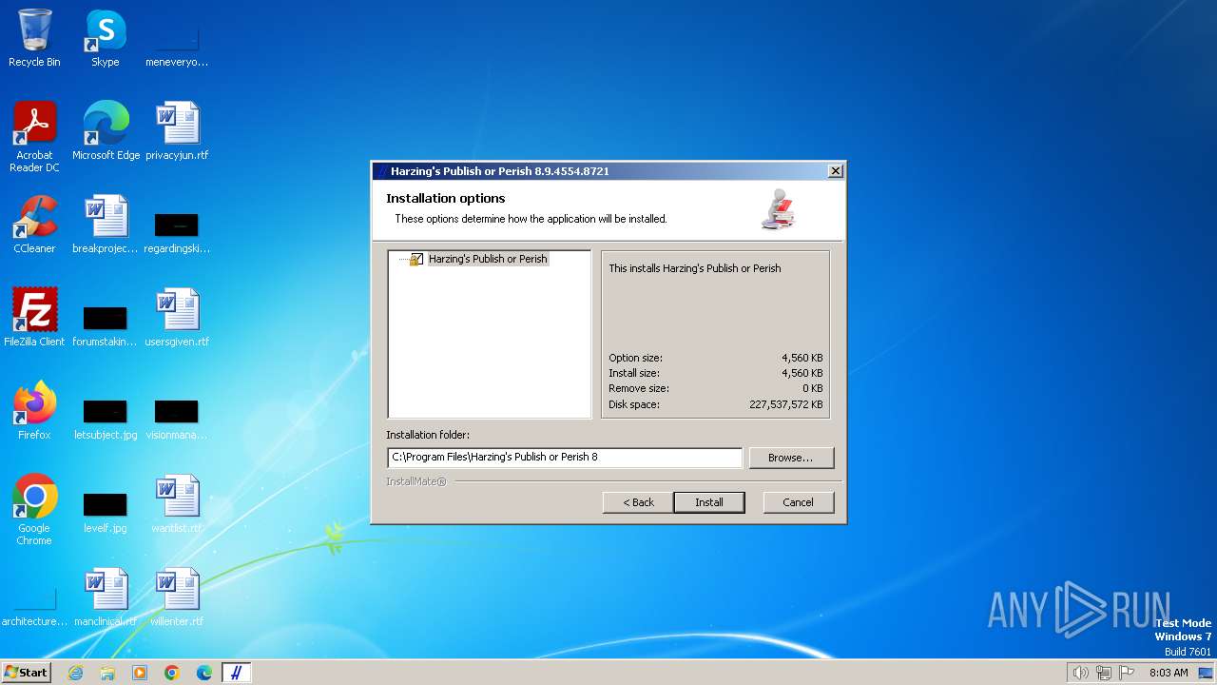Screen dimensions: 1217x685
Task: Click the 'Install size:' label
Action: 634,373
